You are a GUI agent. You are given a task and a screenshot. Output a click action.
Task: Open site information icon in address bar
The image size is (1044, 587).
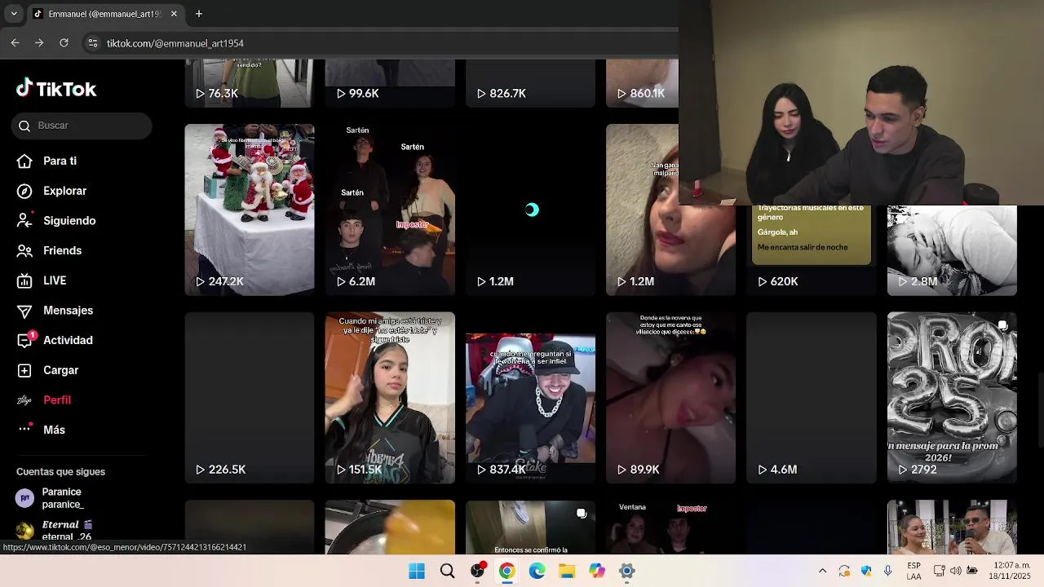pyautogui.click(x=93, y=43)
